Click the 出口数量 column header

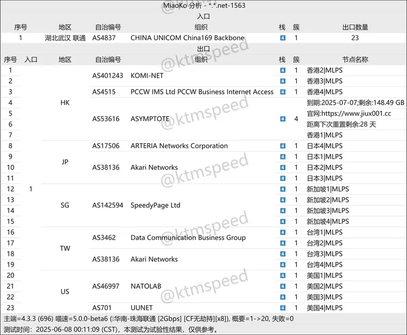(355, 27)
